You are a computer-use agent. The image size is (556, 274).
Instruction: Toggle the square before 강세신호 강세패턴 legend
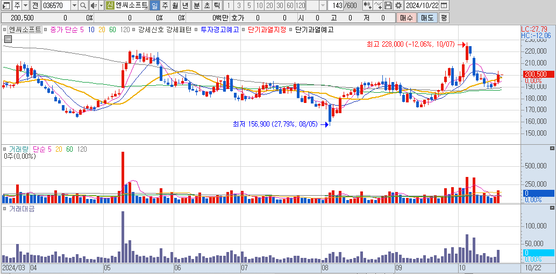(134, 30)
